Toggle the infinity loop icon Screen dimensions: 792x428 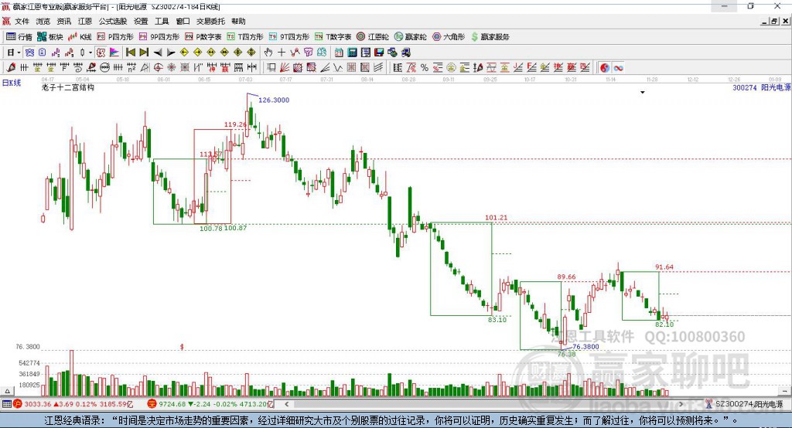coord(618,68)
